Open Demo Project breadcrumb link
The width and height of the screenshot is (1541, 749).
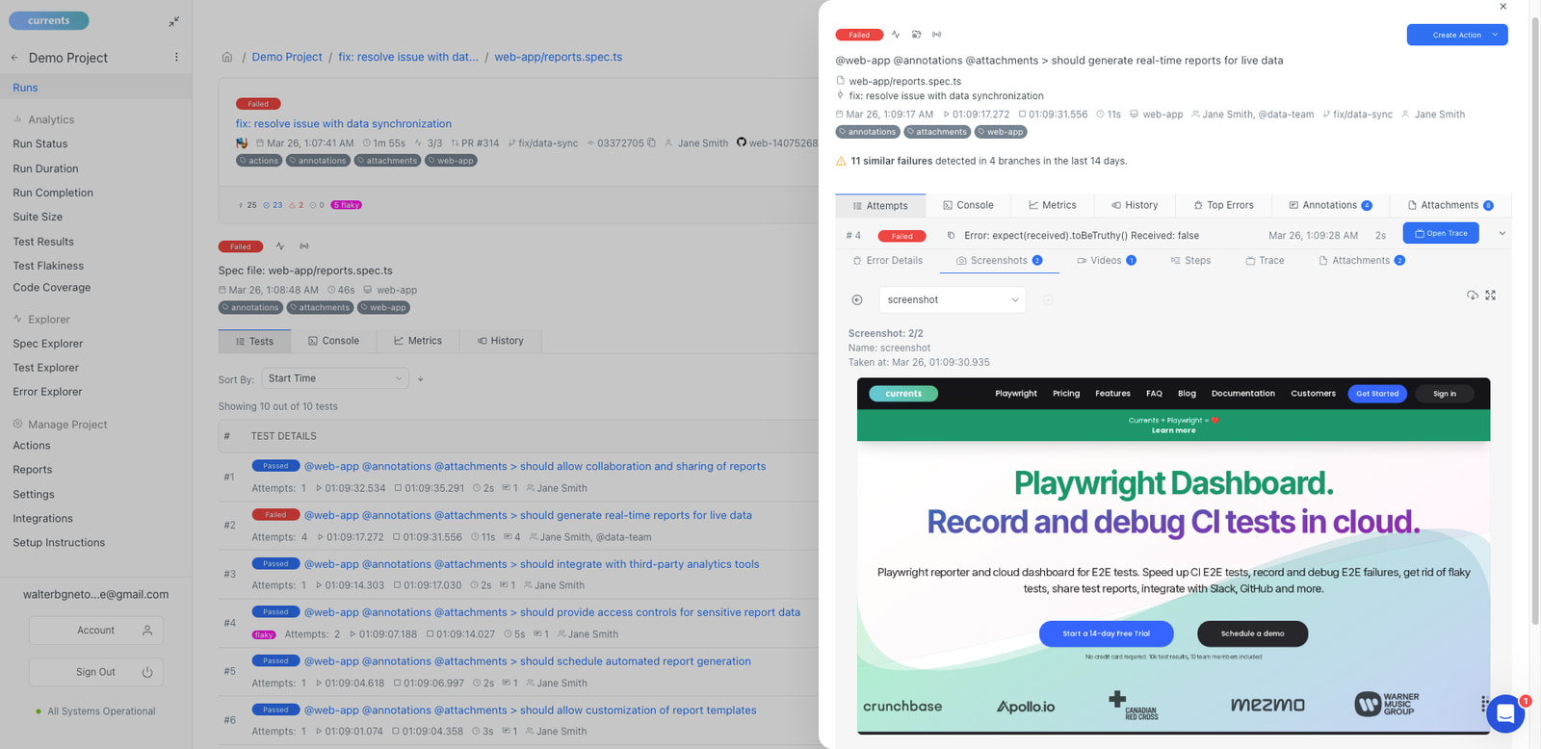tap(287, 57)
